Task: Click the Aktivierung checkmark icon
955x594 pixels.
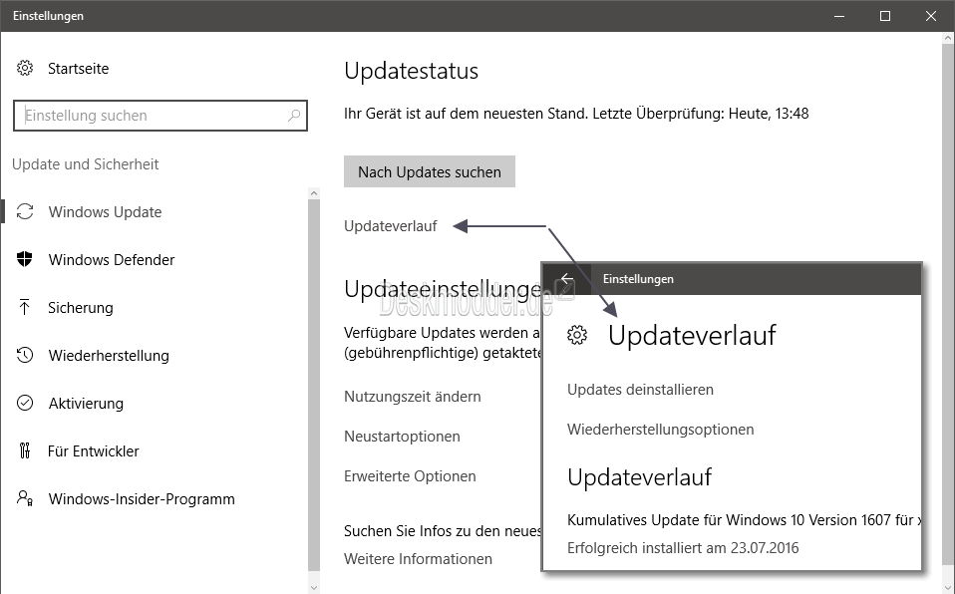Action: click(x=25, y=403)
